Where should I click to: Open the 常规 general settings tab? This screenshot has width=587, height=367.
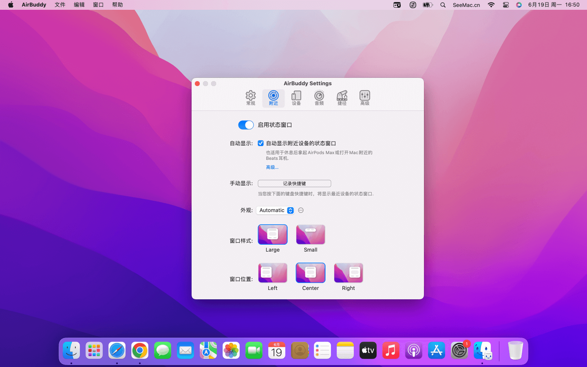[x=250, y=98]
